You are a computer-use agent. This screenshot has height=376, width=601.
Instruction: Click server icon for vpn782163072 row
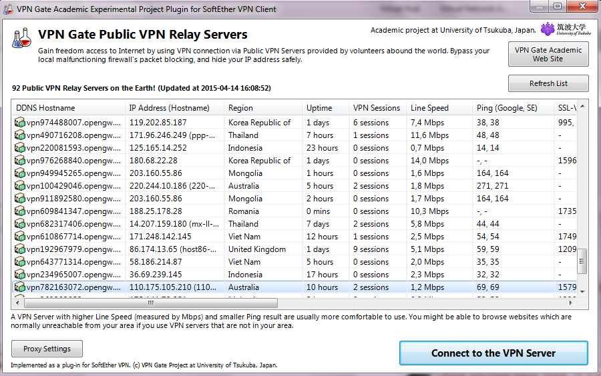19,287
